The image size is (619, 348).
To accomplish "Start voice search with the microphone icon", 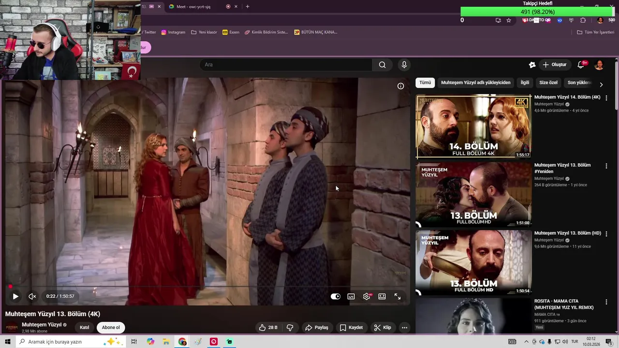I will pyautogui.click(x=404, y=65).
